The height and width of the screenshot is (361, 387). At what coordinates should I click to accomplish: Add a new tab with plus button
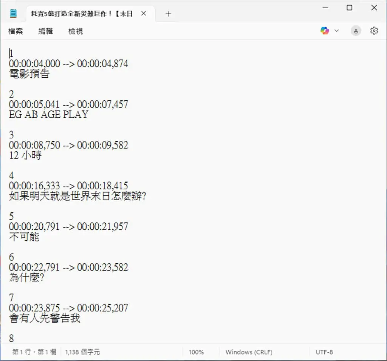click(168, 14)
